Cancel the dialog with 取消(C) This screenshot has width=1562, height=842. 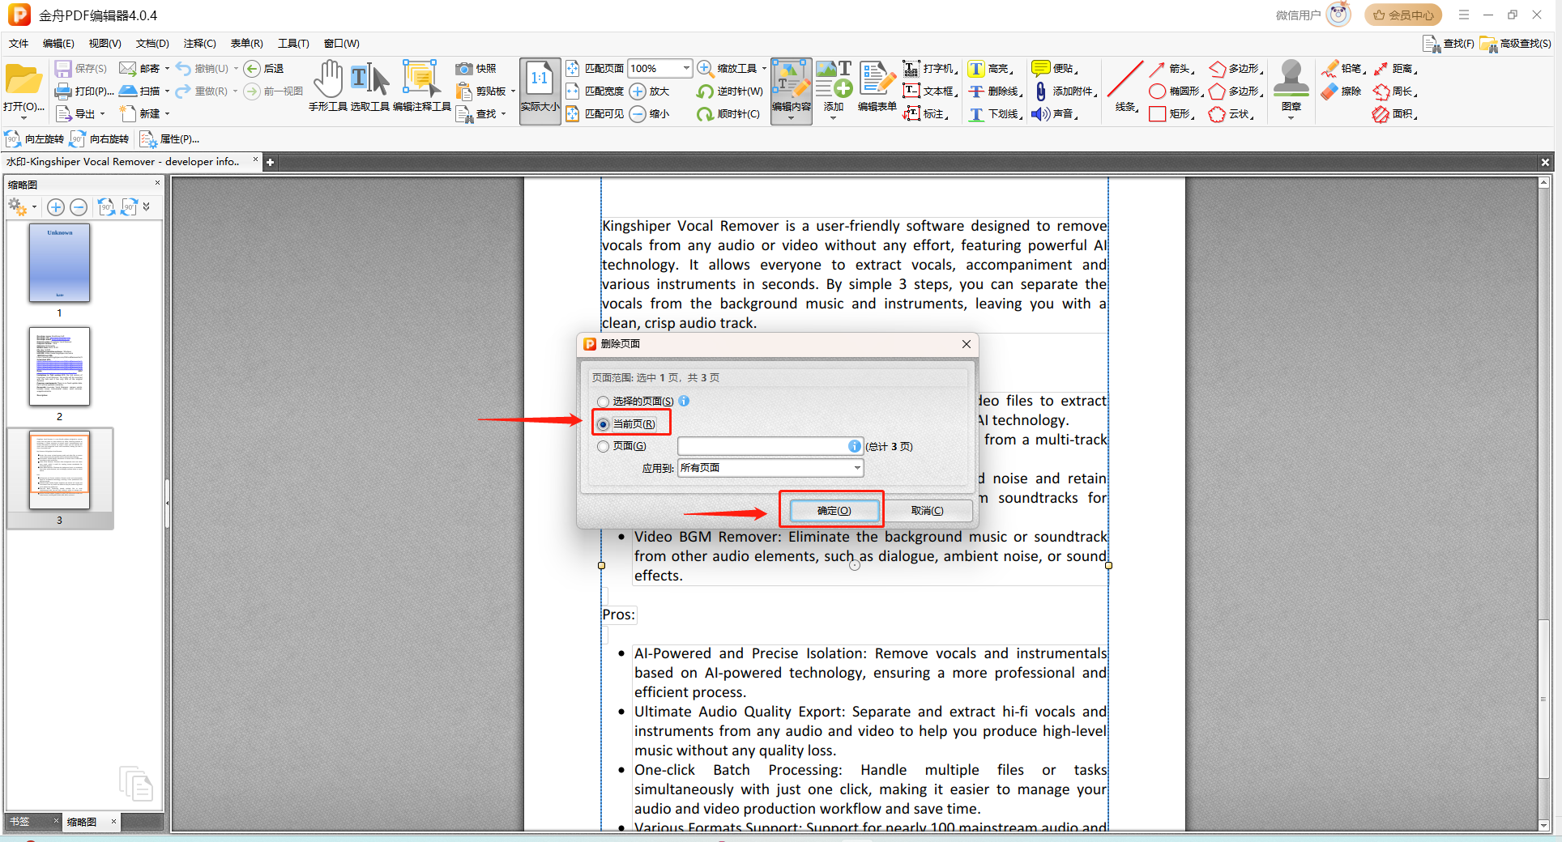point(927,511)
